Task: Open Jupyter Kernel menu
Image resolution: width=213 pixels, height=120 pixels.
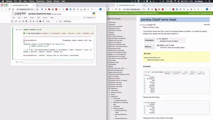Action: click(45, 18)
